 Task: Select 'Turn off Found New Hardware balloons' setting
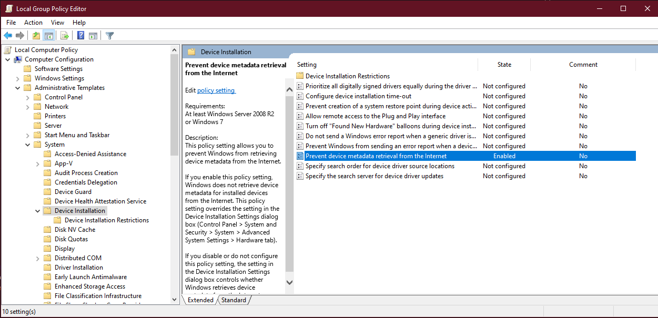[x=391, y=126]
